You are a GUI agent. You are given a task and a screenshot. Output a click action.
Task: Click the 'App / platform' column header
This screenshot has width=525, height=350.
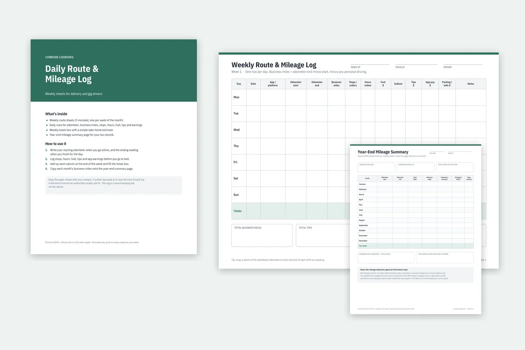pyautogui.click(x=273, y=84)
